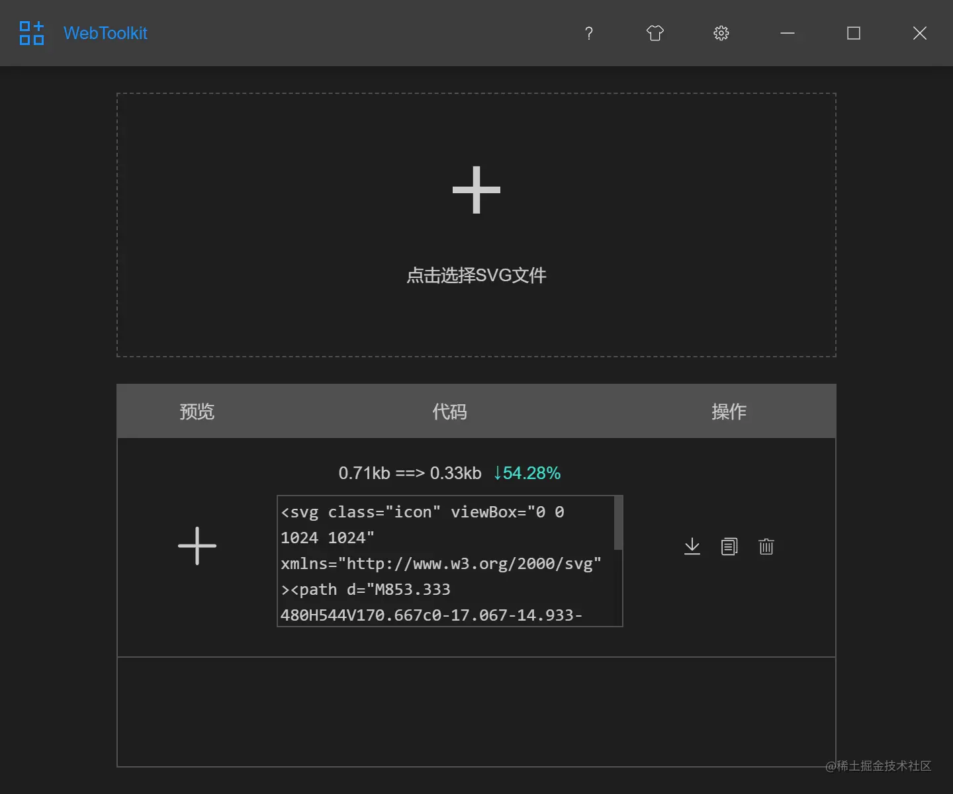Click the WebToolkit title text
The height and width of the screenshot is (794, 953).
coord(105,33)
